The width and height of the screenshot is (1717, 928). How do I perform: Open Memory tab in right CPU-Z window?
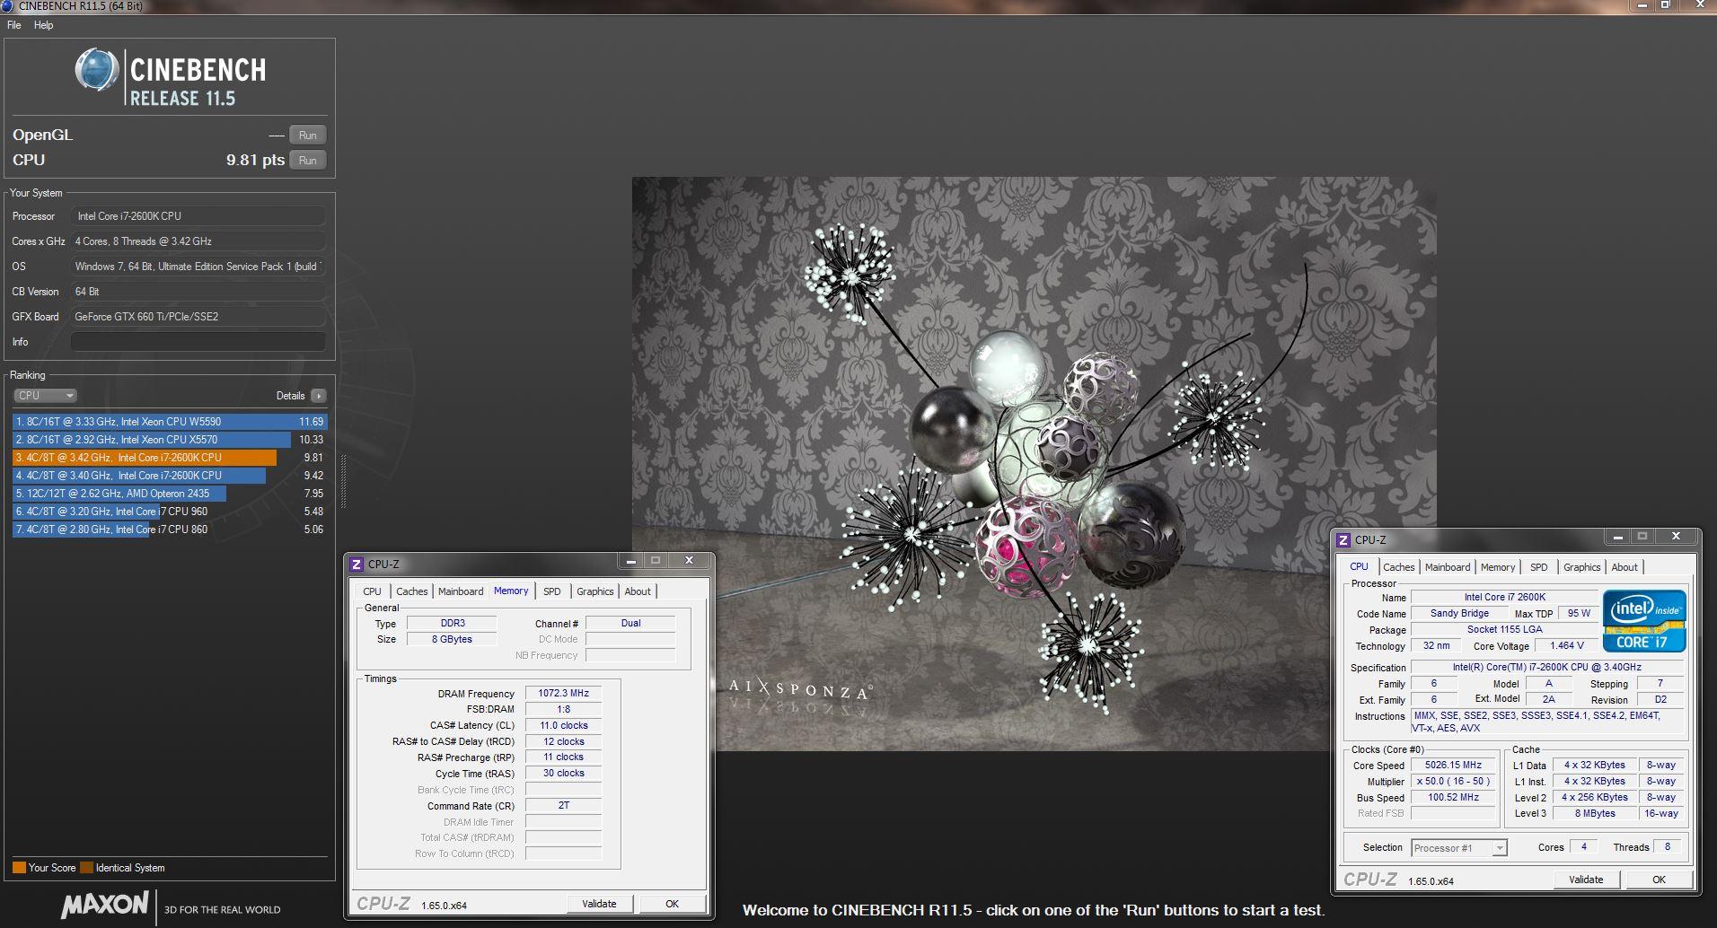click(1498, 567)
